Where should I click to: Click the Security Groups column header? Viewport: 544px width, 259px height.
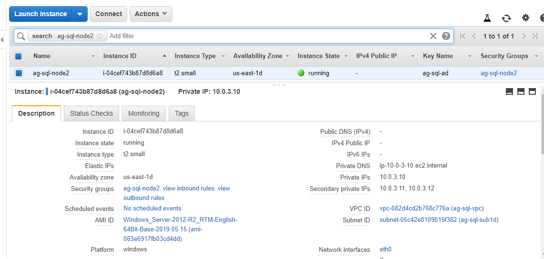[x=504, y=56]
